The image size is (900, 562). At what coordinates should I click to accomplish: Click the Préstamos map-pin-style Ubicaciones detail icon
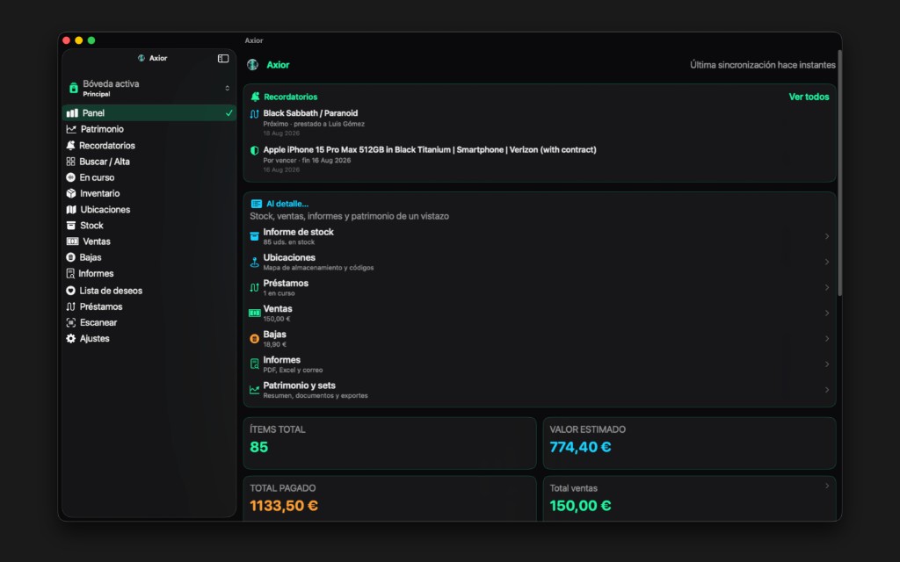pos(254,262)
